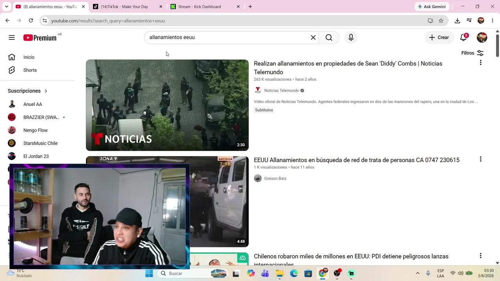The height and width of the screenshot is (281, 500).
Task: Open the Chrome profile avatar
Action: [481, 21]
